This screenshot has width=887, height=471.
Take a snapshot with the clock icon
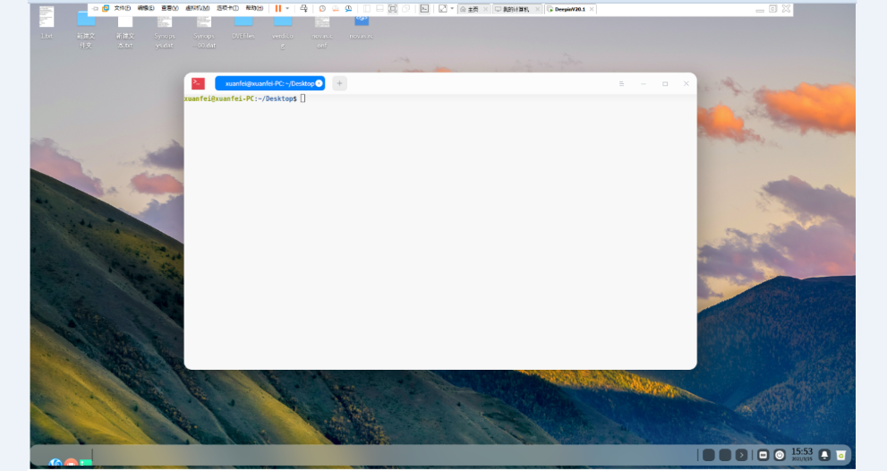[x=322, y=8]
